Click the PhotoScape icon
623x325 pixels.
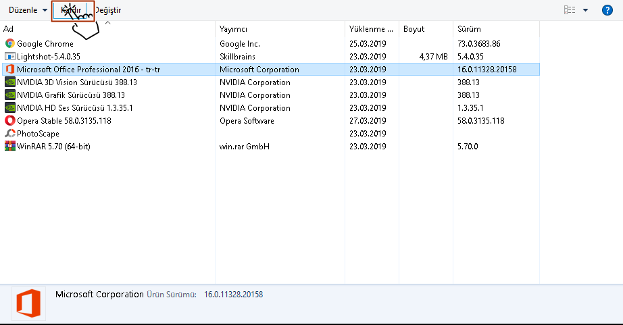click(10, 134)
